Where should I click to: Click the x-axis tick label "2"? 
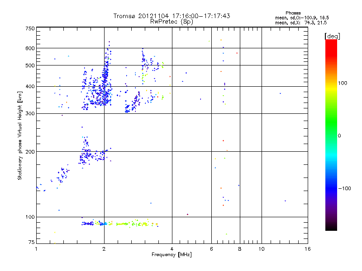coord(104,249)
